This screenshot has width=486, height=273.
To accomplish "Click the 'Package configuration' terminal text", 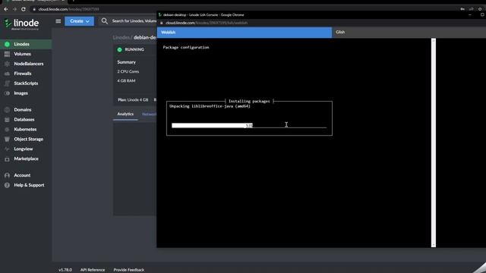I will click(x=186, y=47).
